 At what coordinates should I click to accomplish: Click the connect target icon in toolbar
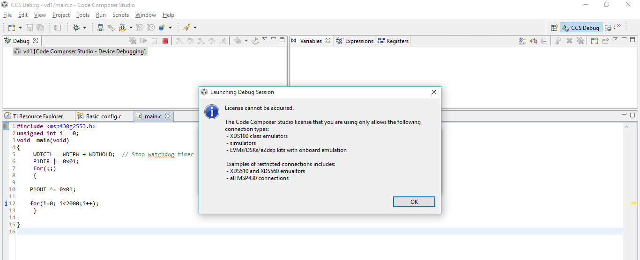[100, 28]
